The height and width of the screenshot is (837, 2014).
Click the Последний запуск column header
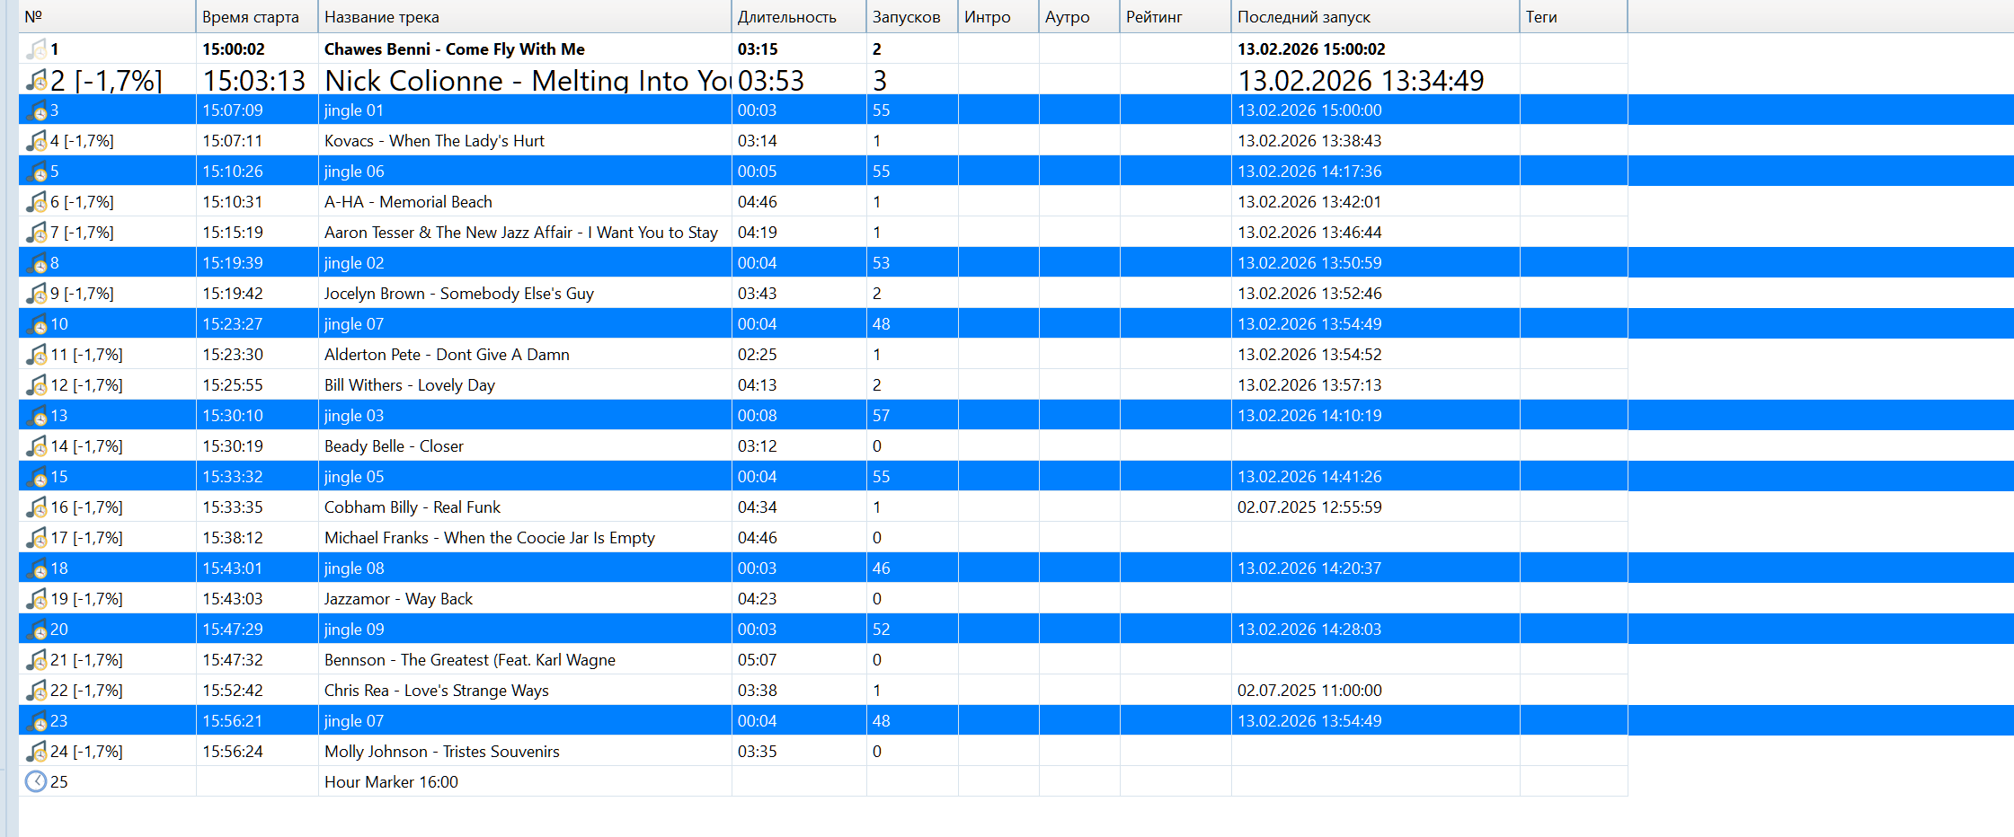pos(1303,17)
